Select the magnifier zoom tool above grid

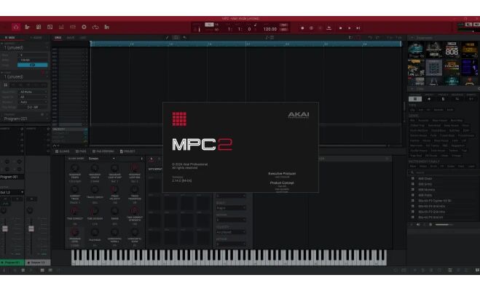coord(184,38)
